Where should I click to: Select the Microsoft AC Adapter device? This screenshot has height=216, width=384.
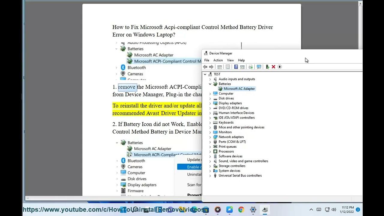(239, 89)
